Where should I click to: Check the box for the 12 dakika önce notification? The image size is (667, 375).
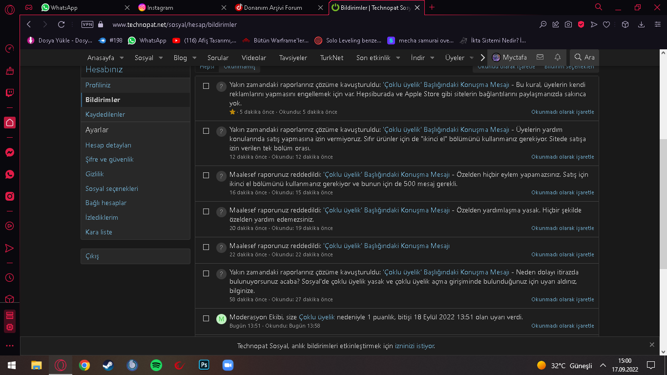[x=206, y=131]
